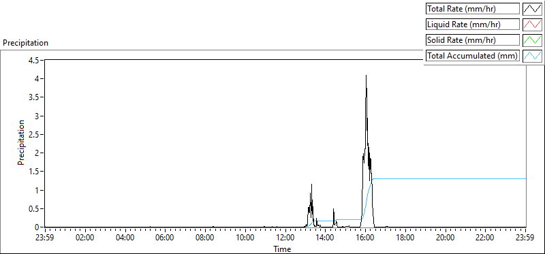The image size is (545, 254).
Task: Click the rate spike peak near 13:20
Action: pos(311,185)
